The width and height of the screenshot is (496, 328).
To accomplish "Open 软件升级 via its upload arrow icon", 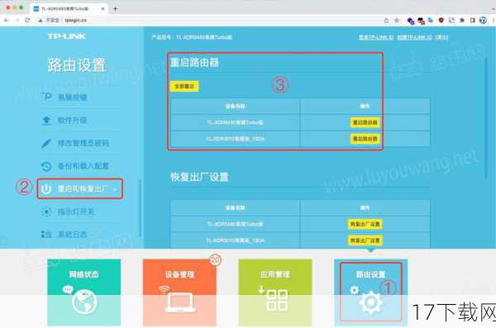I will point(46,120).
